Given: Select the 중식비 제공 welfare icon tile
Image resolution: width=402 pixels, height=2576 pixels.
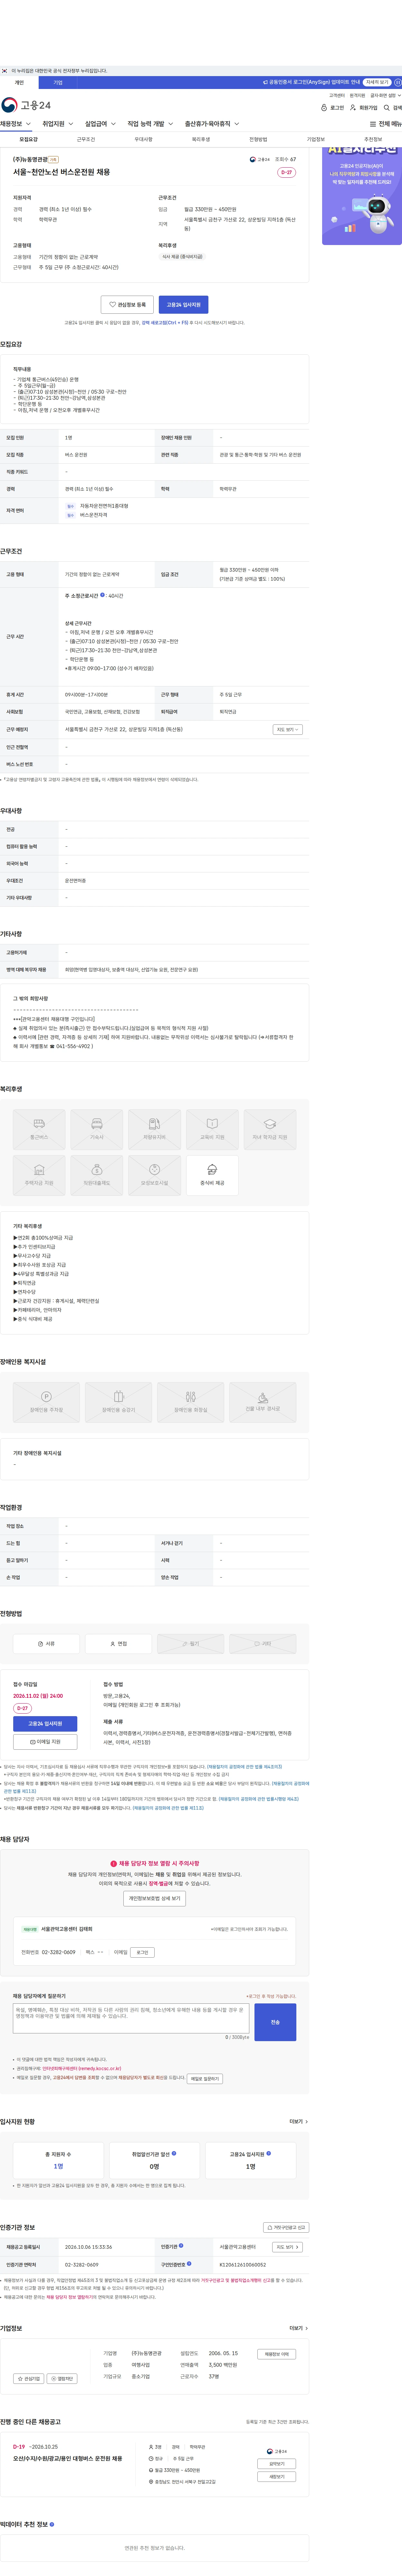Looking at the screenshot, I should [x=212, y=1175].
